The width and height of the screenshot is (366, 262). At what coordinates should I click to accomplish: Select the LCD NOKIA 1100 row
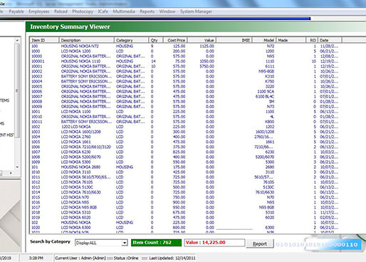pyautogui.click(x=185, y=112)
